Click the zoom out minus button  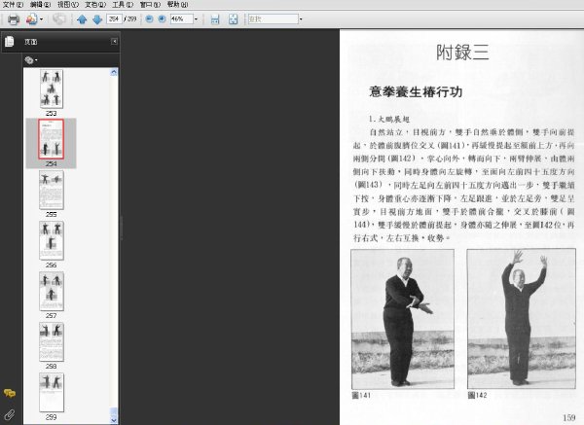(x=149, y=19)
